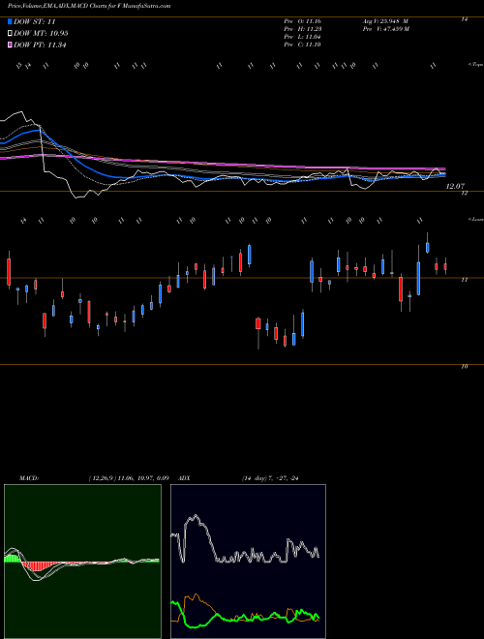Screen dimensions: 484x639
Task: Click the axis label 14 at top right
Action: coord(464,19)
